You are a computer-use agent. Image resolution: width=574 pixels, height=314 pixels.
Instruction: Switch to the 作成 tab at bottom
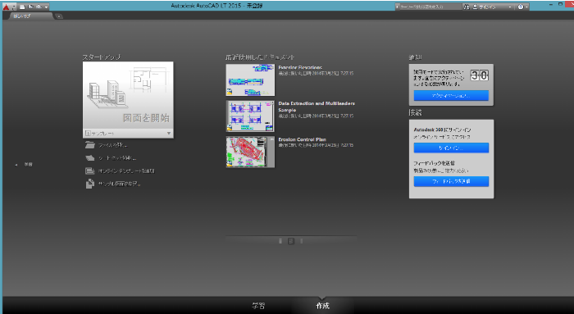coord(322,306)
